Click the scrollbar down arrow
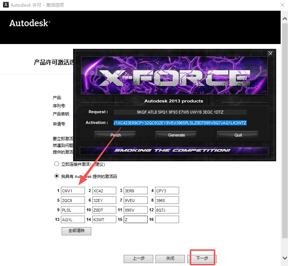288x266 pixels. (285, 258)
